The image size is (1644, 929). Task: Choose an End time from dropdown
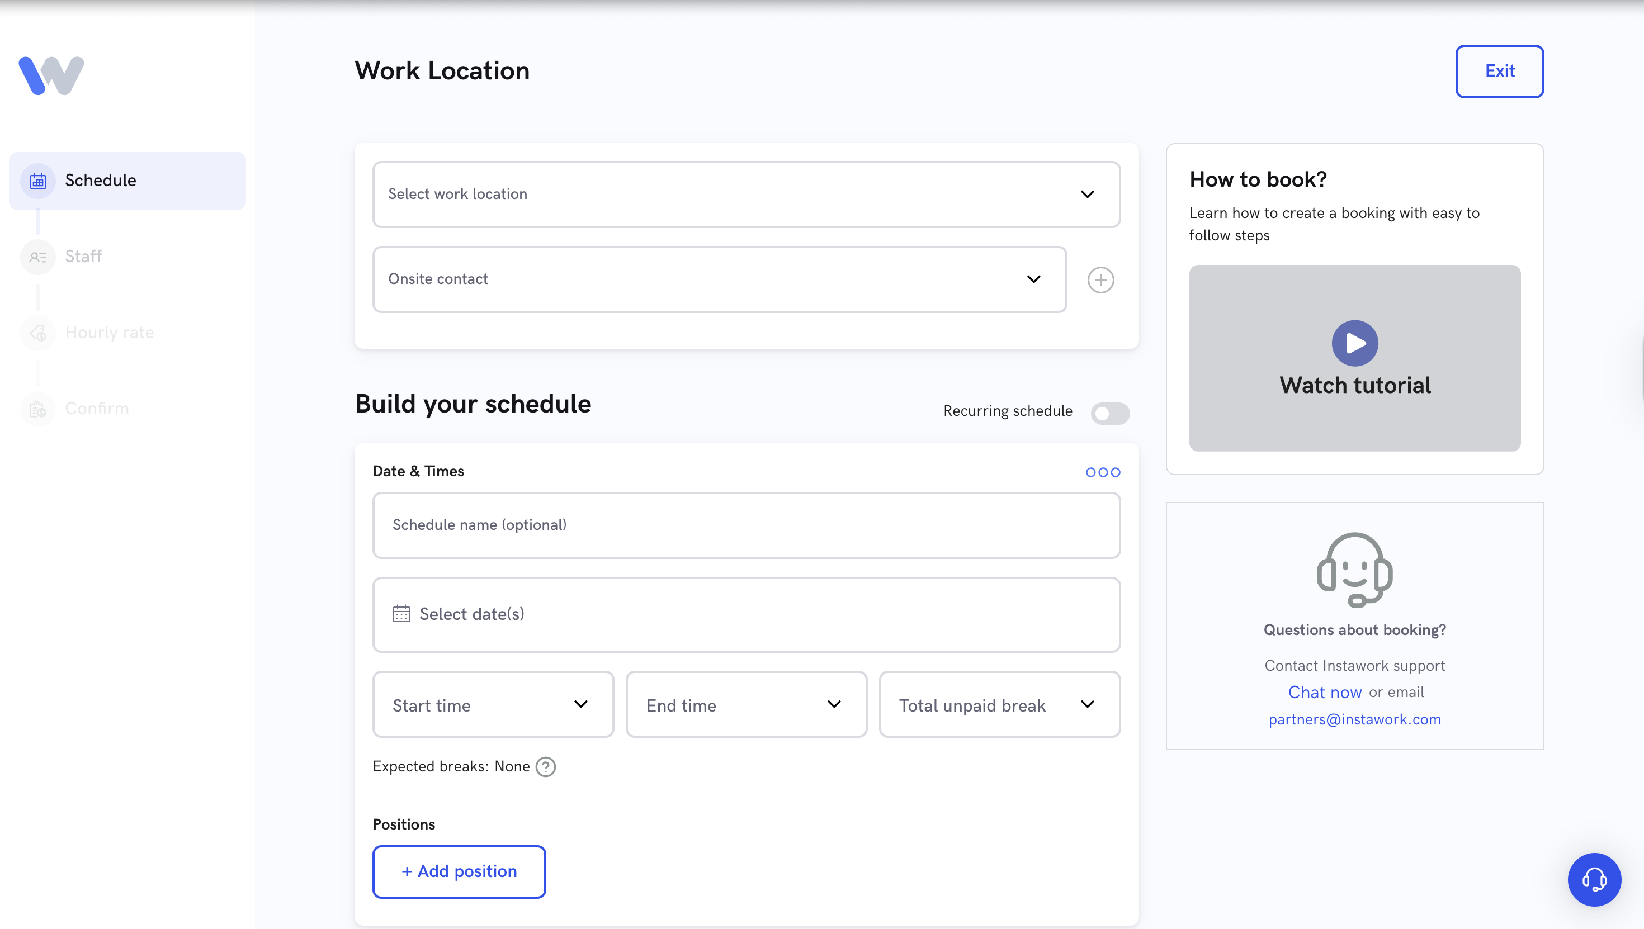point(745,704)
